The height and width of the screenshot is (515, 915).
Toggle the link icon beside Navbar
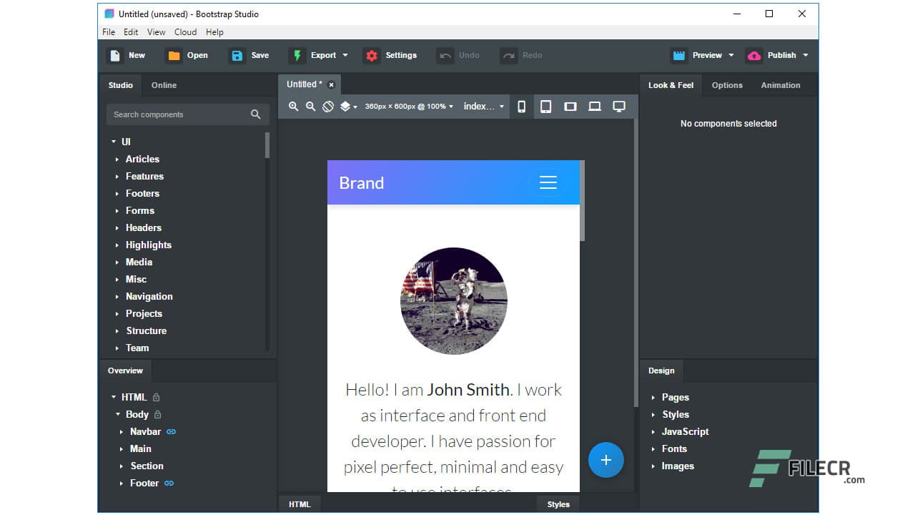point(171,431)
